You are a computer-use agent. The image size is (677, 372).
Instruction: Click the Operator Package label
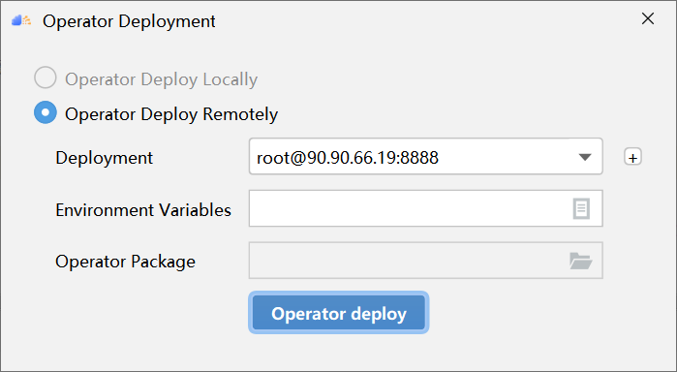coord(125,262)
